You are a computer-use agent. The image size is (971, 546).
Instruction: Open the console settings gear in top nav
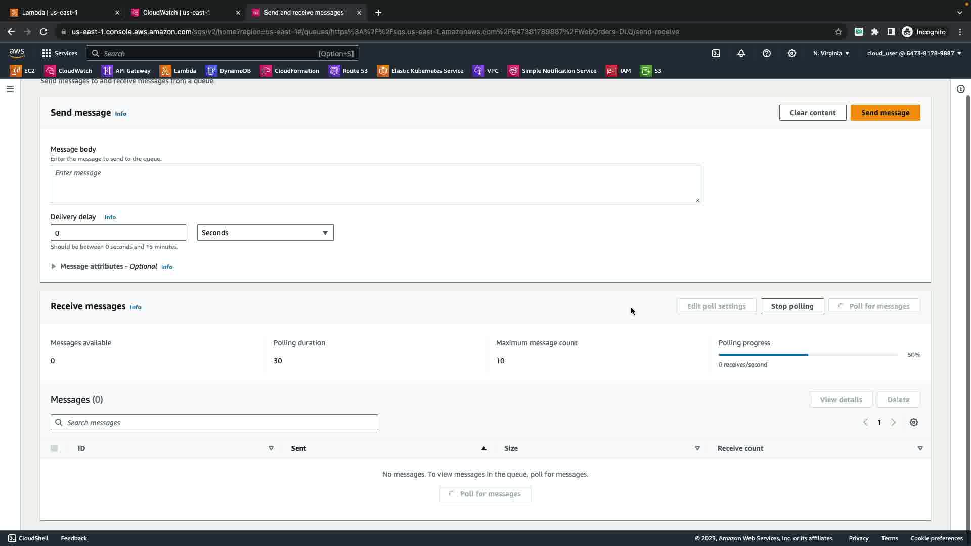[x=792, y=53]
